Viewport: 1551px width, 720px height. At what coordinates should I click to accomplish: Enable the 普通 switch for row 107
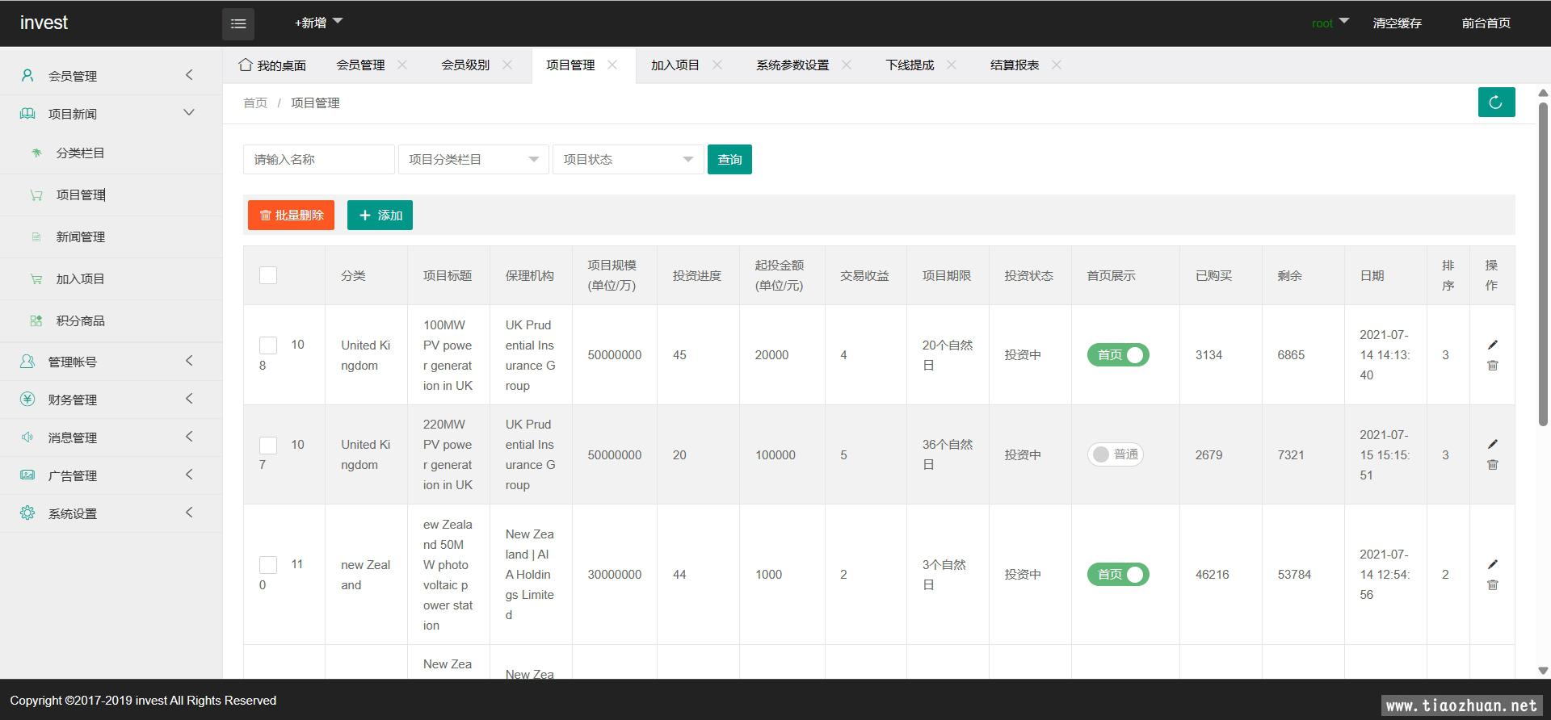tap(1115, 454)
